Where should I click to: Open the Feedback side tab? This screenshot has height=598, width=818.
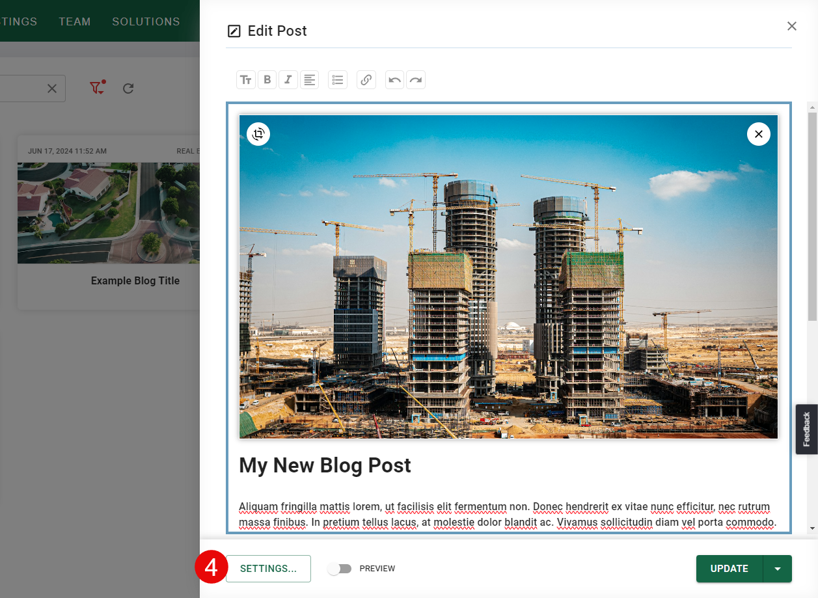(x=807, y=429)
